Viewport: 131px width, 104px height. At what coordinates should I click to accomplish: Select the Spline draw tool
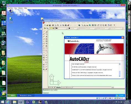[44, 53]
